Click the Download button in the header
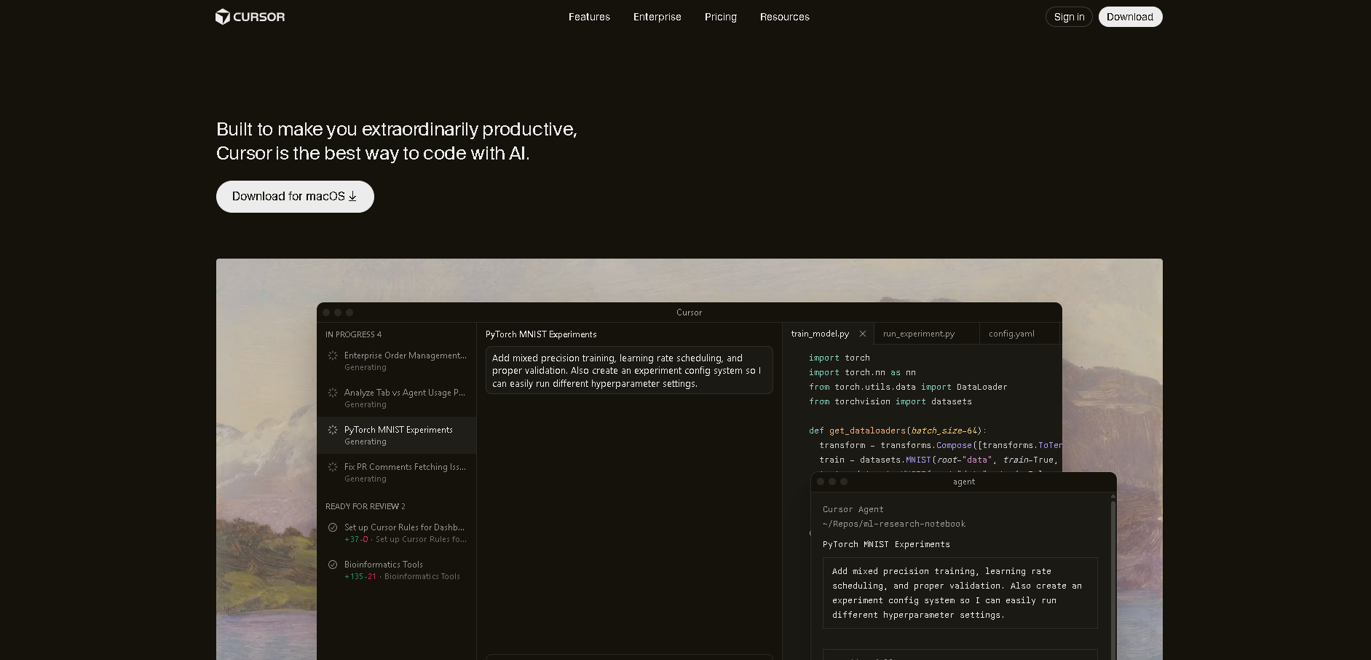Screen dimensions: 1371x660 tap(1130, 17)
